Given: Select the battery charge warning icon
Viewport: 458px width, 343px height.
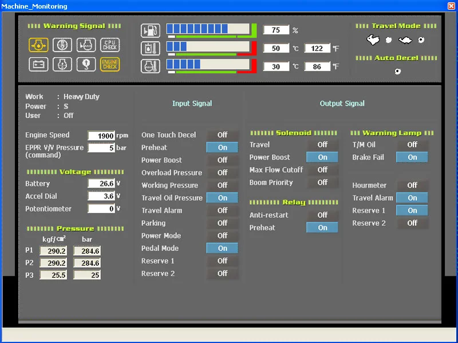Looking at the screenshot, I should click(38, 64).
